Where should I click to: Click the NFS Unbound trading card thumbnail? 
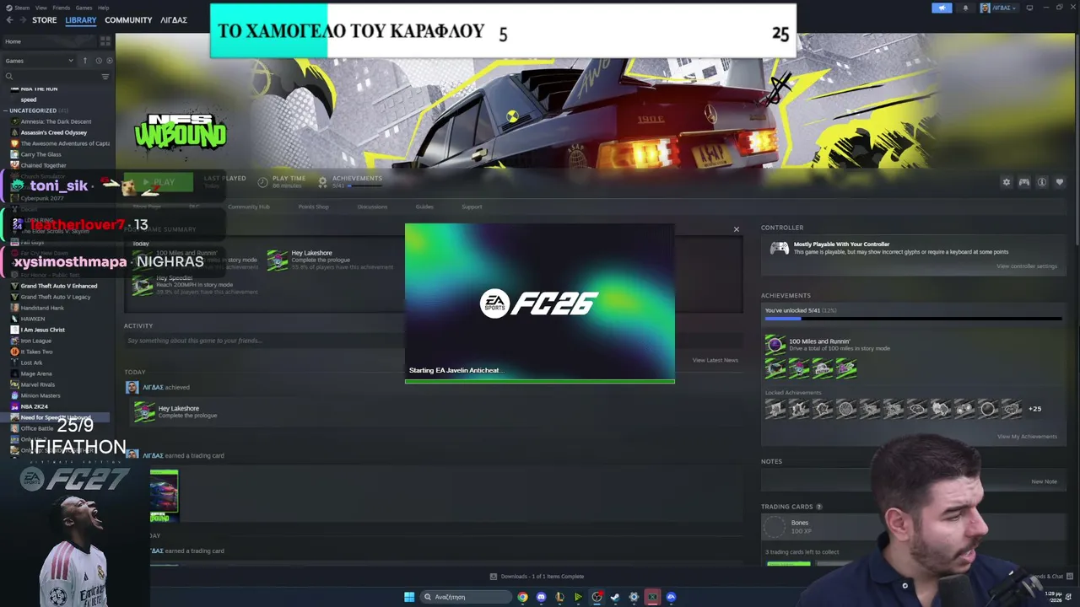coord(164,496)
